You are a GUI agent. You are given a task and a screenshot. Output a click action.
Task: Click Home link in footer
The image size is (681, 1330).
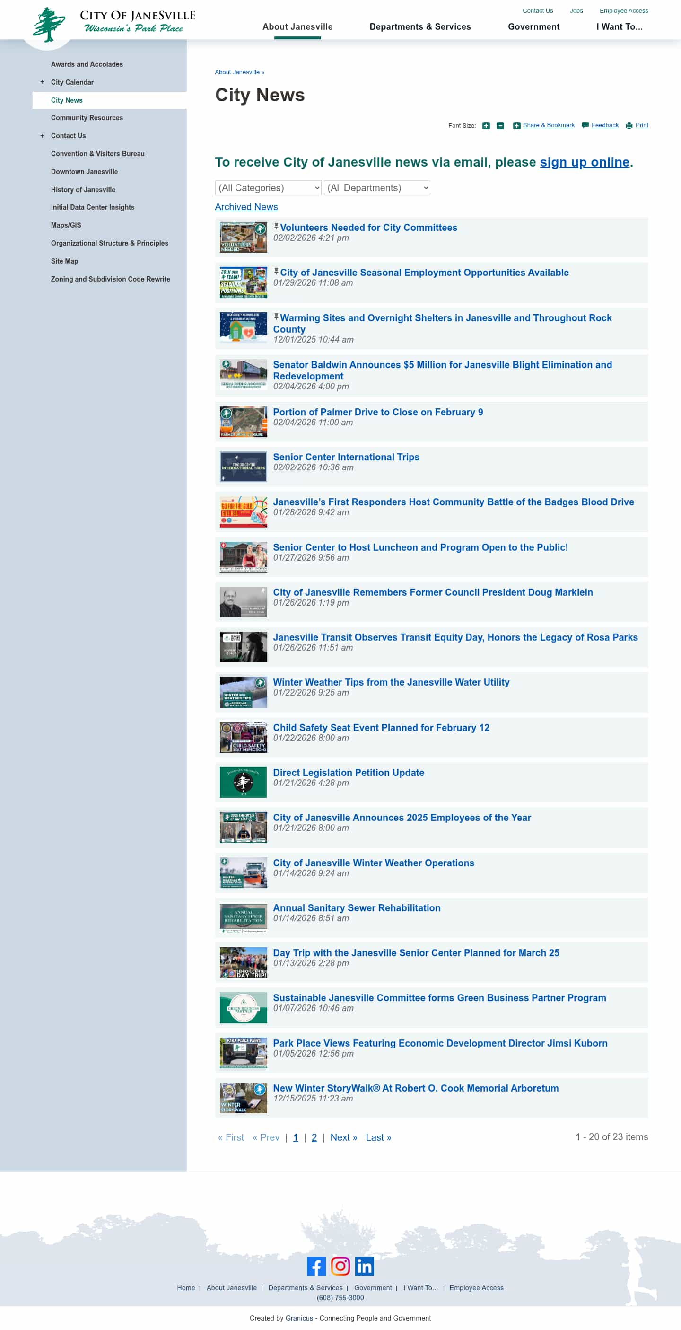(186, 1288)
